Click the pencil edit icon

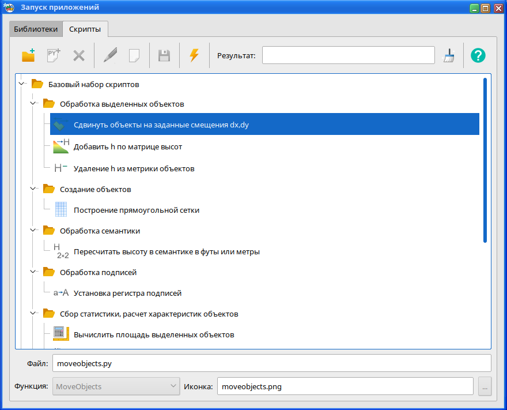(x=109, y=55)
